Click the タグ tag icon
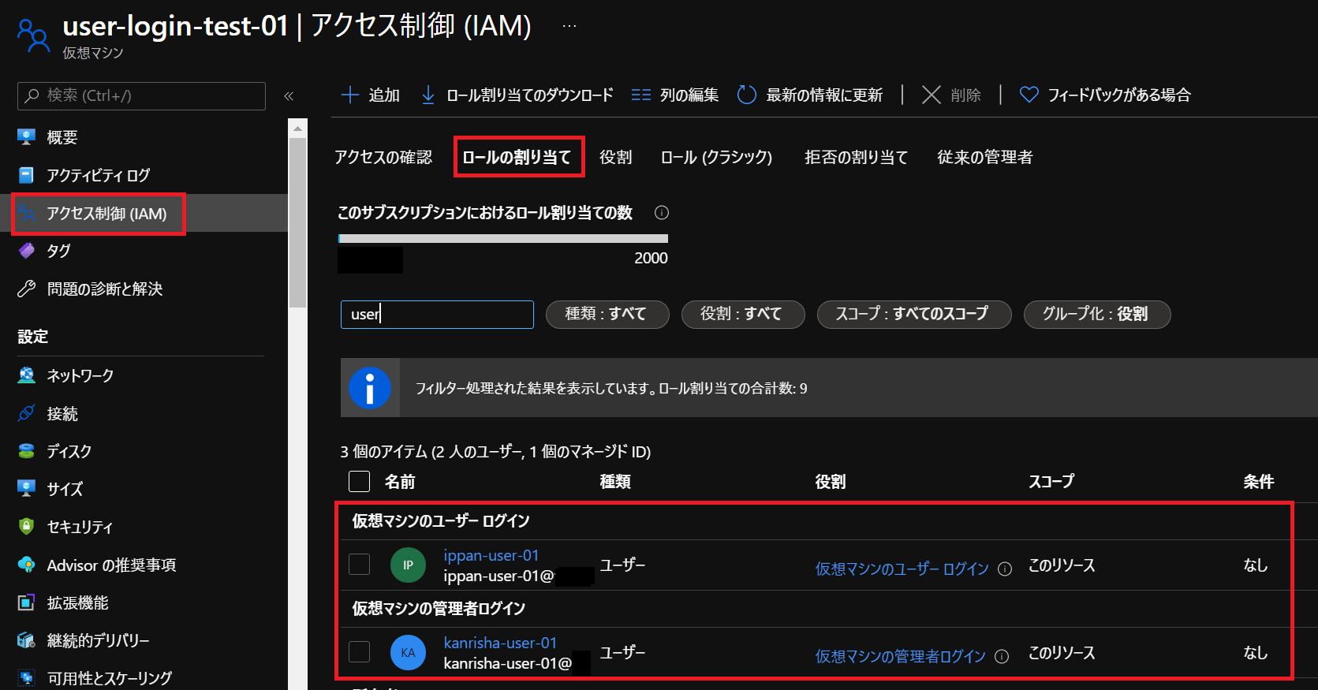The width and height of the screenshot is (1318, 690). click(26, 251)
